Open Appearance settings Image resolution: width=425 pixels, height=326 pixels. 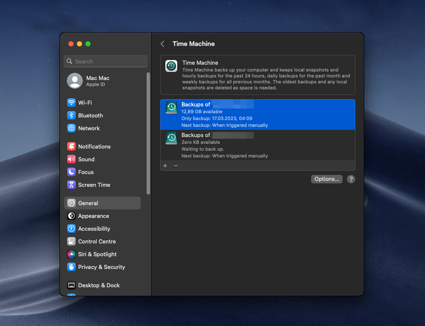pyautogui.click(x=102, y=216)
